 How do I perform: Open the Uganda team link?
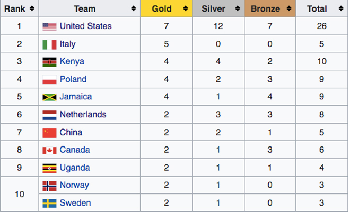click(x=75, y=168)
